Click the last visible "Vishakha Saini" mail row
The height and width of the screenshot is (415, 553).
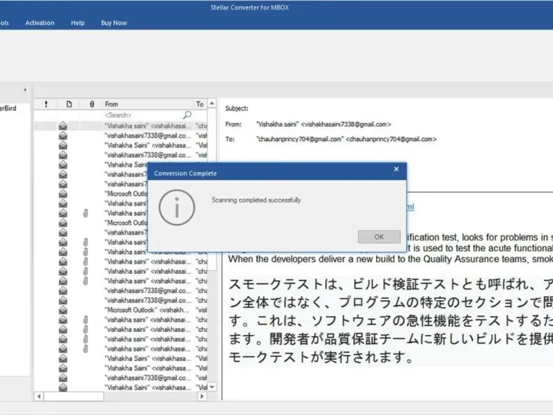coord(120,387)
